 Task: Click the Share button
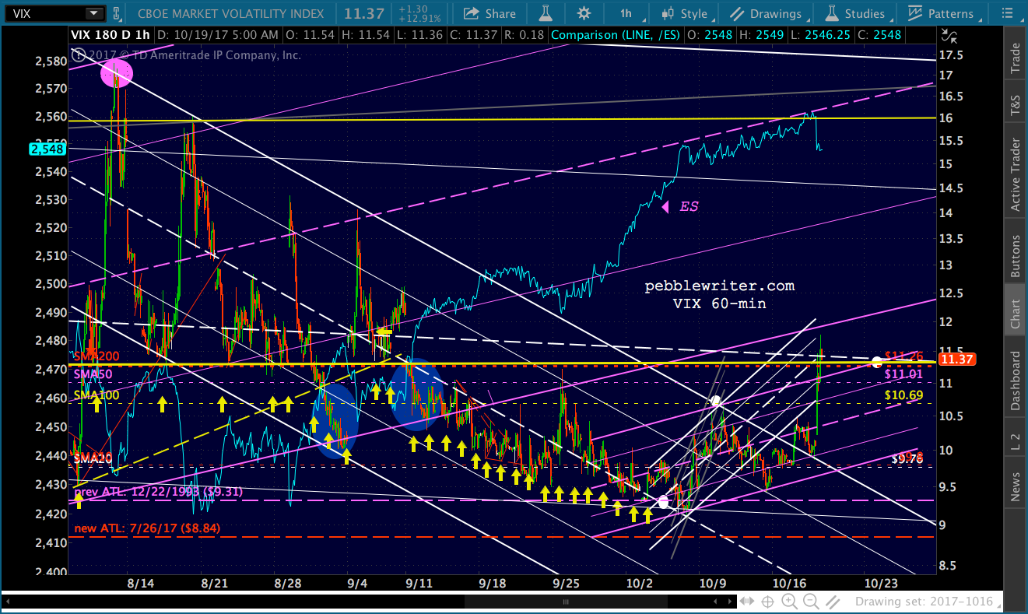(490, 13)
